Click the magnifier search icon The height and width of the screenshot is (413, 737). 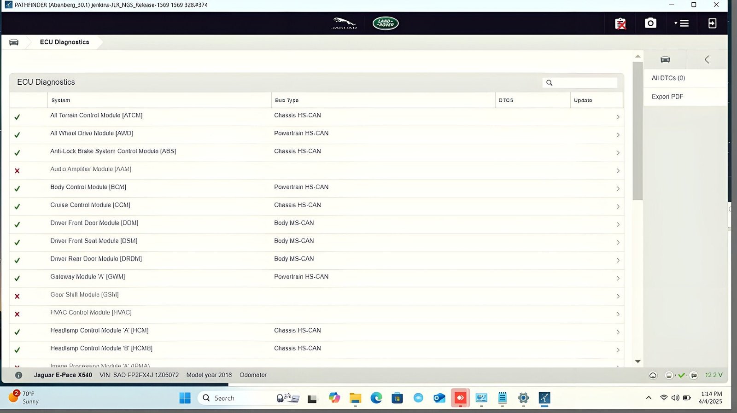click(x=549, y=83)
